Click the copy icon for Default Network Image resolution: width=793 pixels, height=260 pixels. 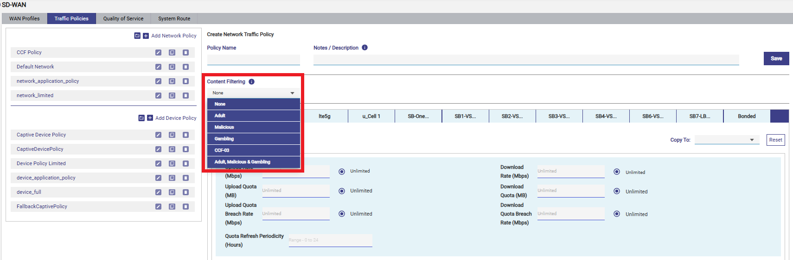click(172, 67)
